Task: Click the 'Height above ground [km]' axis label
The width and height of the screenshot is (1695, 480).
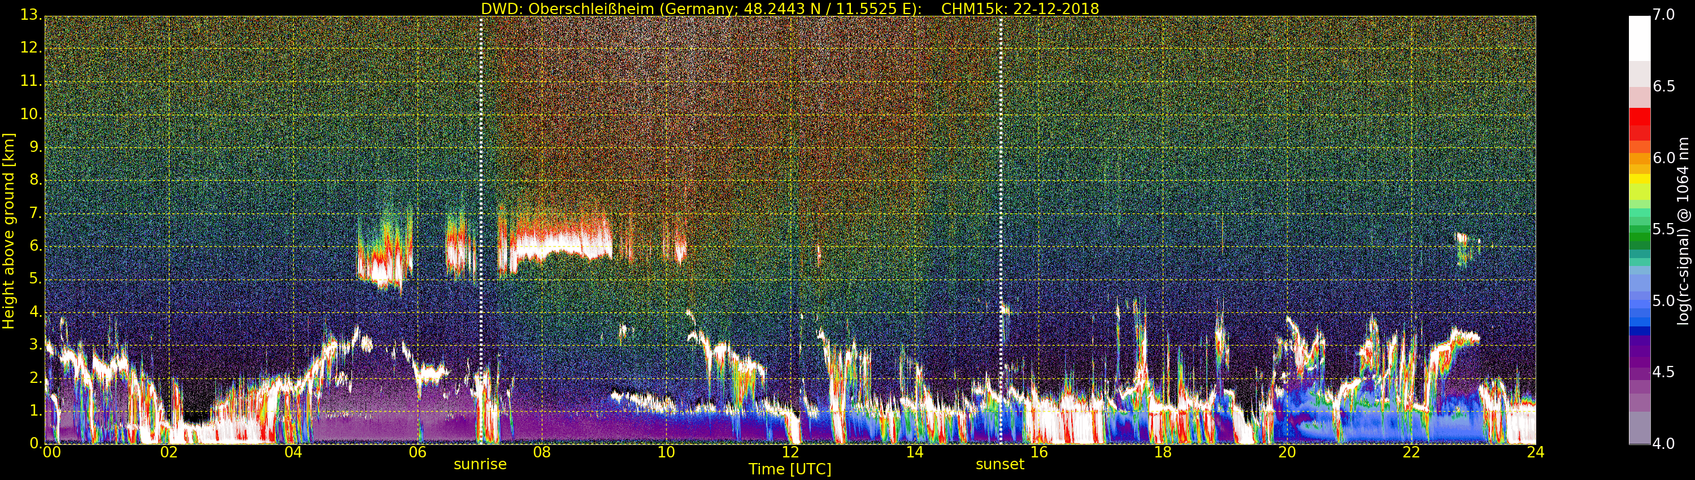Action: (x=8, y=232)
